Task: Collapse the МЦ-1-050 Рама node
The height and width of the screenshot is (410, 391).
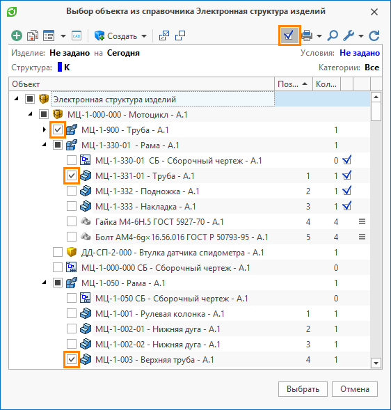Action: (x=44, y=283)
